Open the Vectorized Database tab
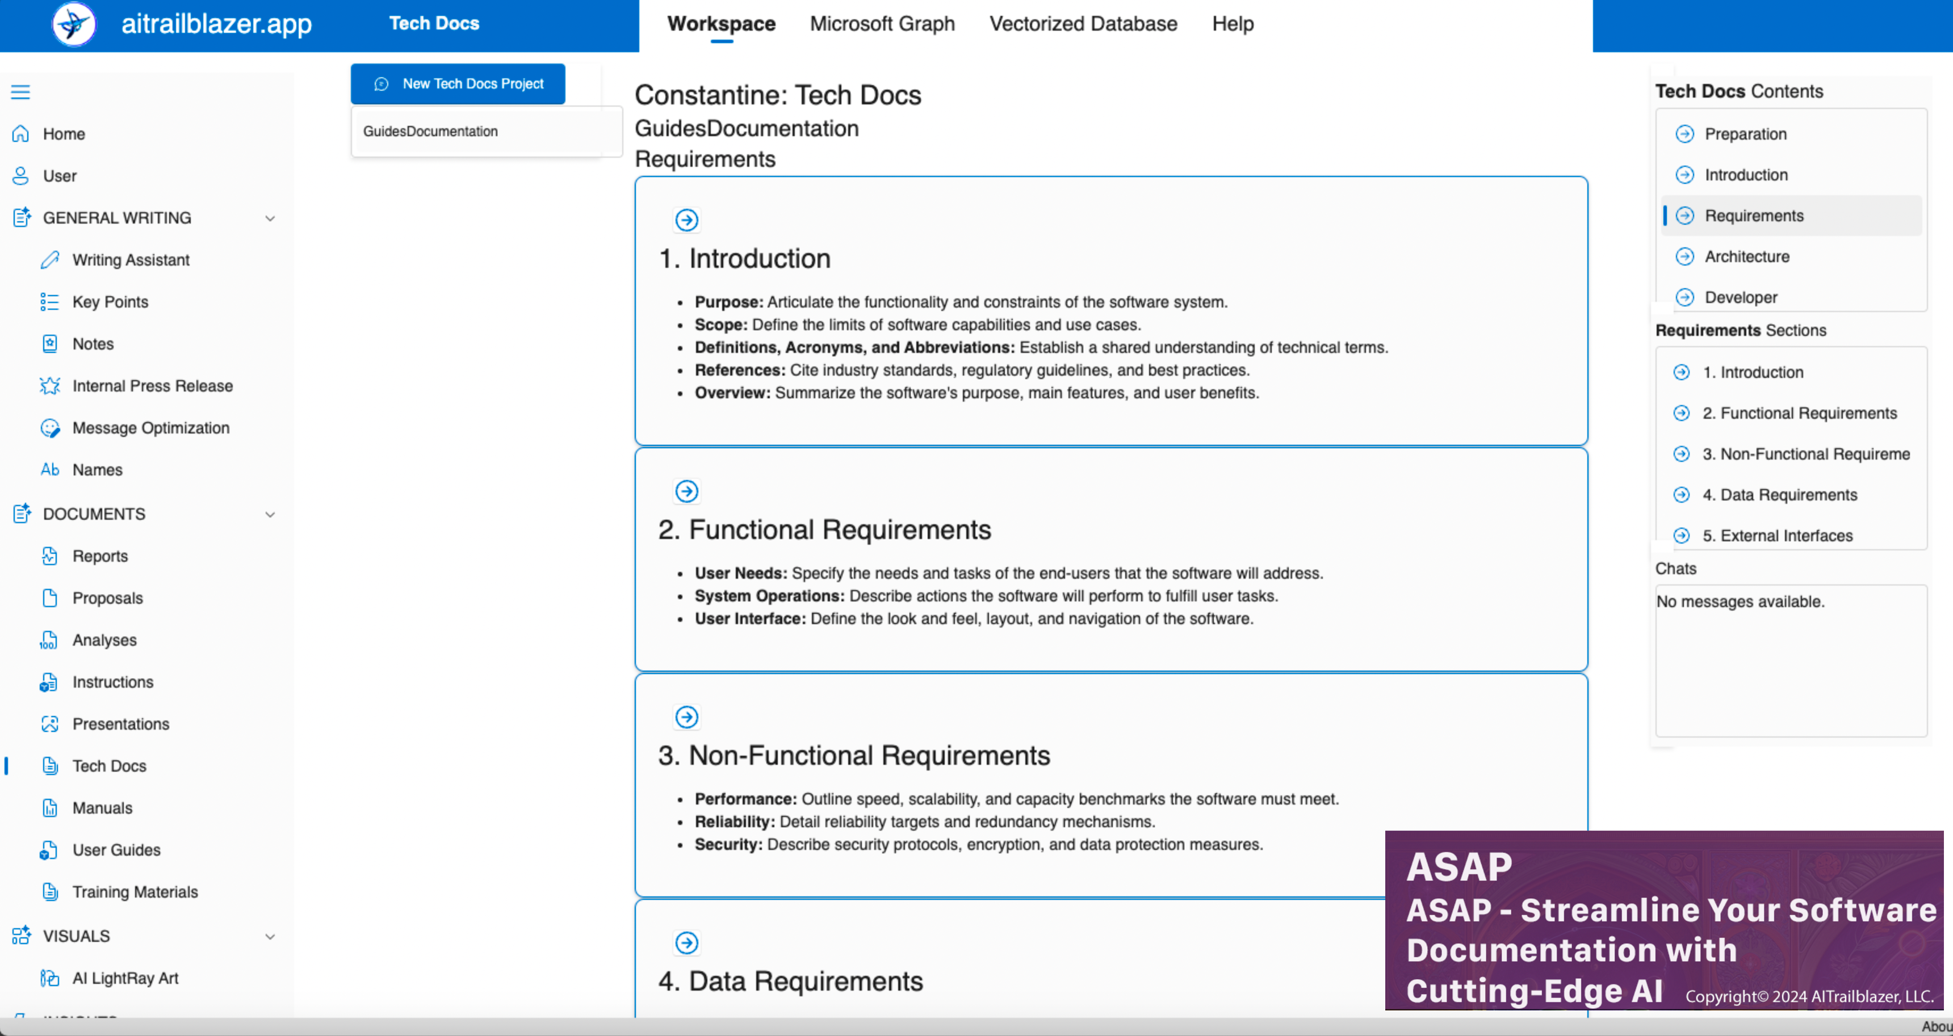1953x1036 pixels. [1083, 24]
